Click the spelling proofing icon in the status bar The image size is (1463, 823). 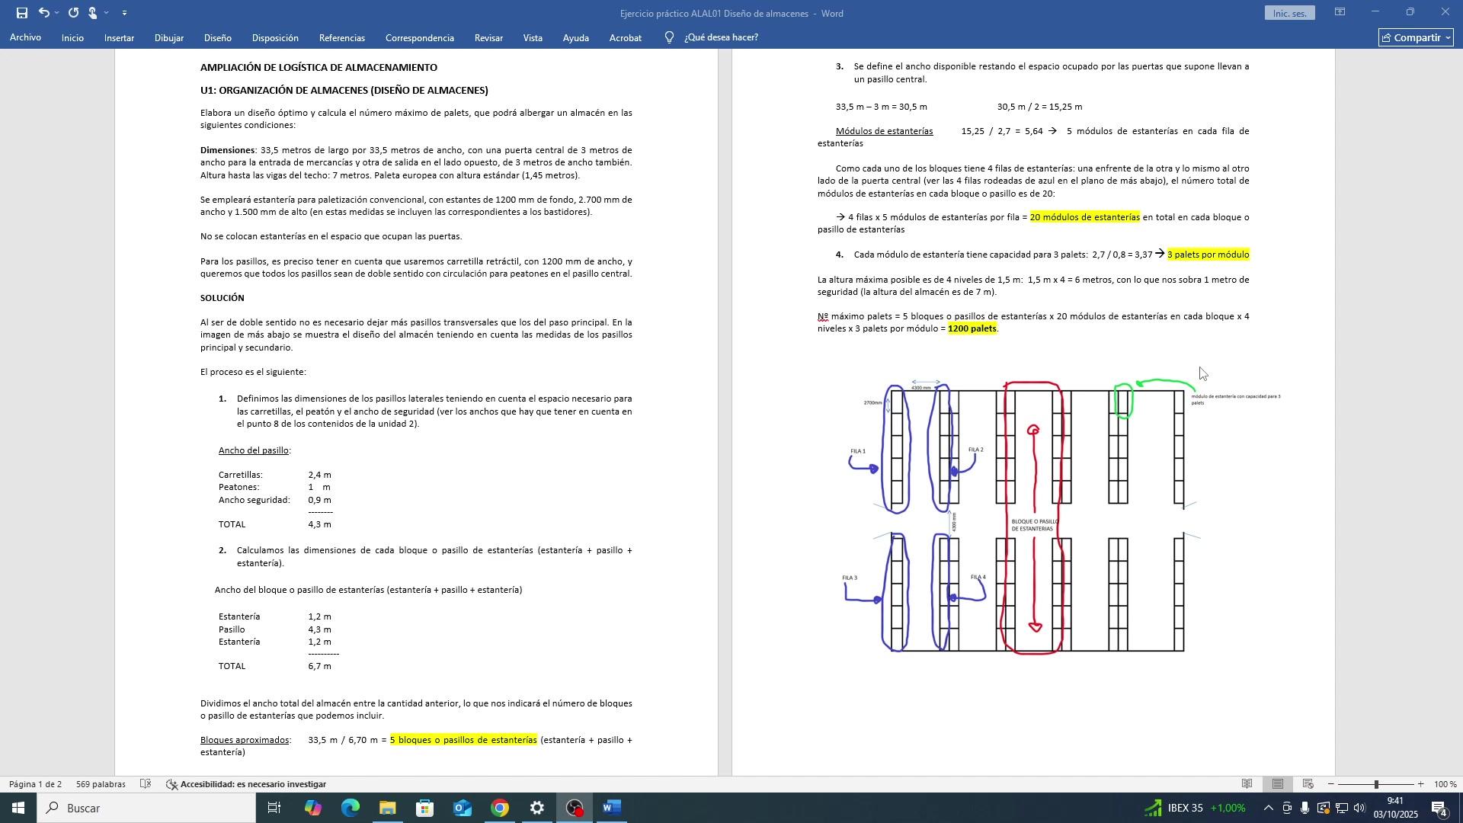tap(146, 784)
